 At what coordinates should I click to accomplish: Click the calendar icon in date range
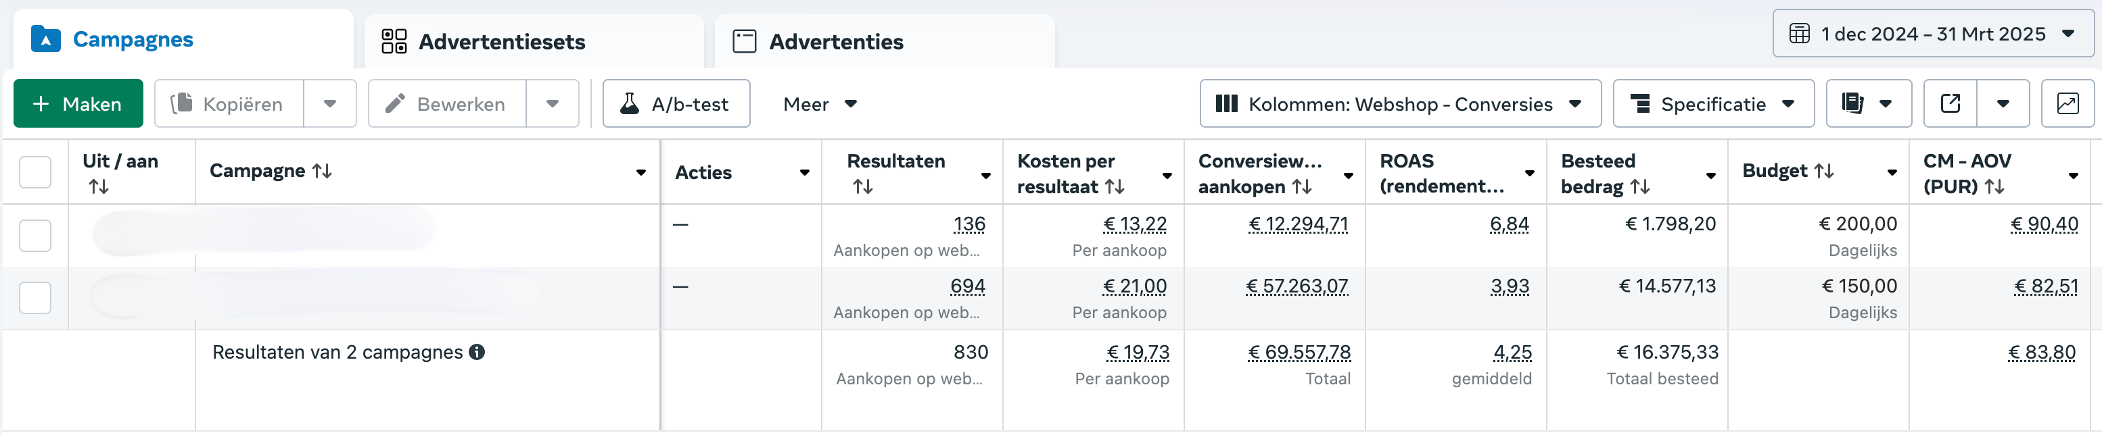pos(1799,33)
